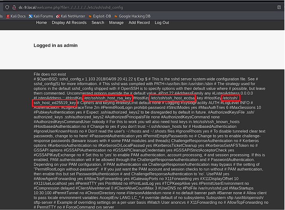This screenshot has width=285, height=210.
Task: Click the 'File does not exist' message
Action: [x=50, y=74]
